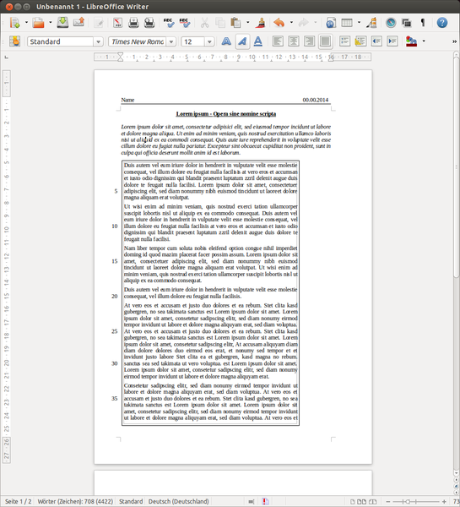Viewport: 460px width, 507px height.
Task: Click the font size field showing 12
Action: pos(192,41)
